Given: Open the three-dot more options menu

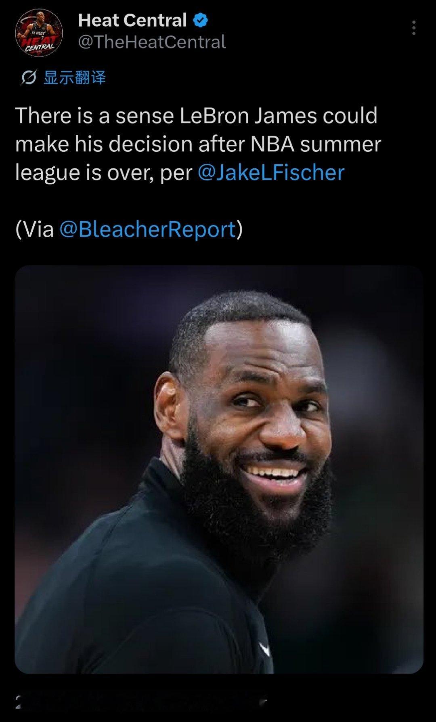Looking at the screenshot, I should 414,28.
